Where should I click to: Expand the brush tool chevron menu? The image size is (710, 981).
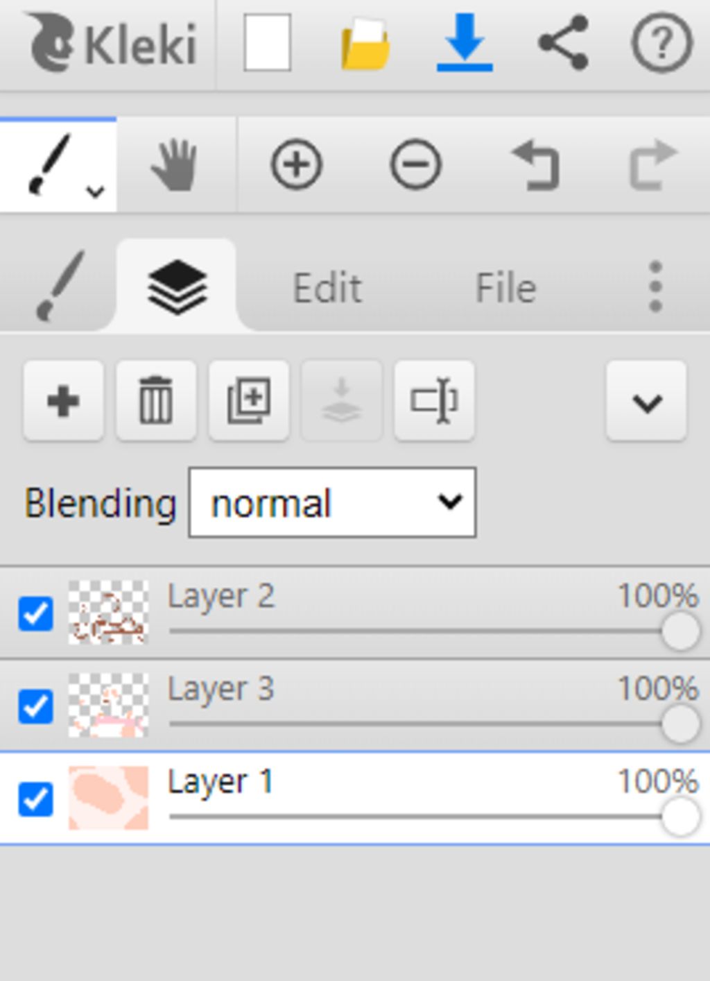[x=95, y=191]
